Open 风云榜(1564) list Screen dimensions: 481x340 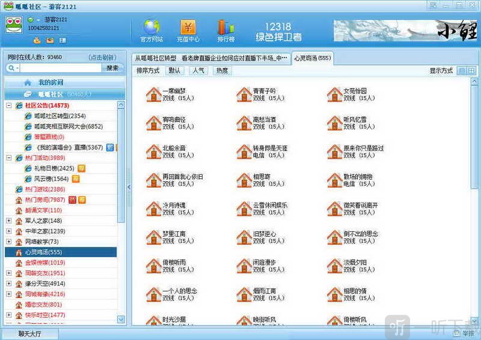coord(51,179)
